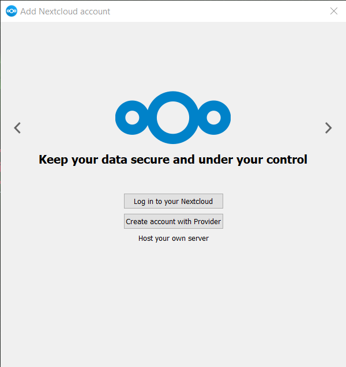This screenshot has width=346, height=367.
Task: Click the center large ring of Nextcloud logo
Action: click(x=173, y=118)
